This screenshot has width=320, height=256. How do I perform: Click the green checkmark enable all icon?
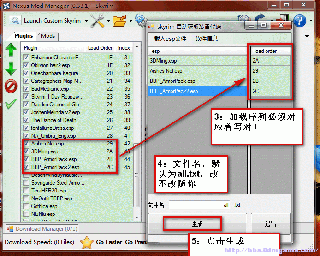[x=11, y=103]
